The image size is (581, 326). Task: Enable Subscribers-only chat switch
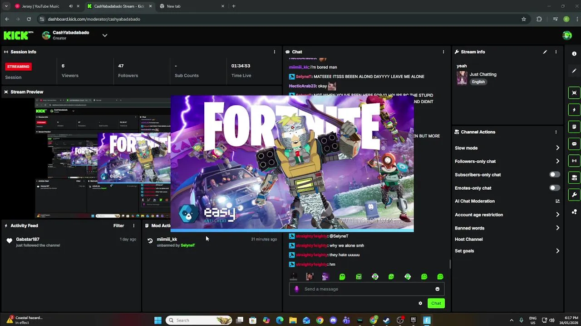(x=554, y=174)
